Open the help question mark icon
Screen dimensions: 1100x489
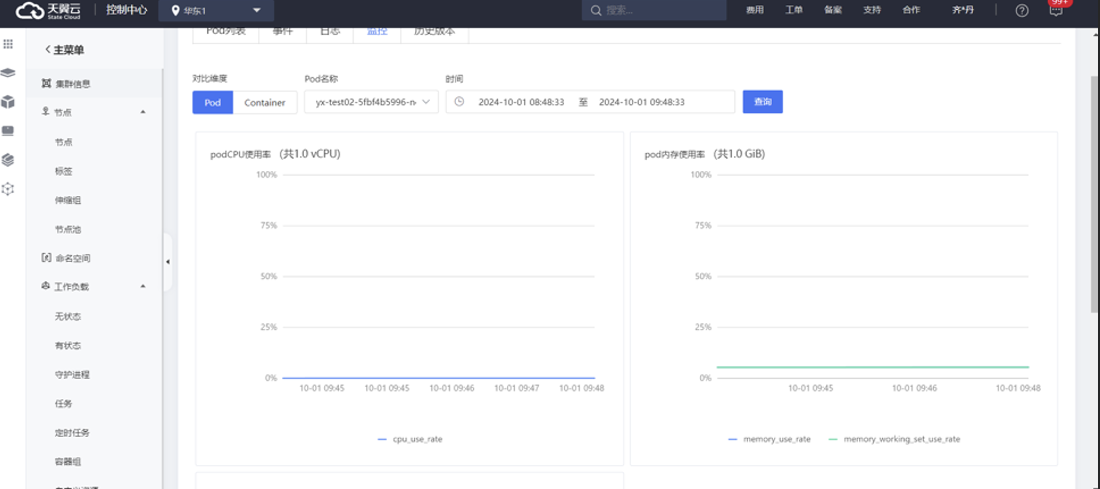1022,10
